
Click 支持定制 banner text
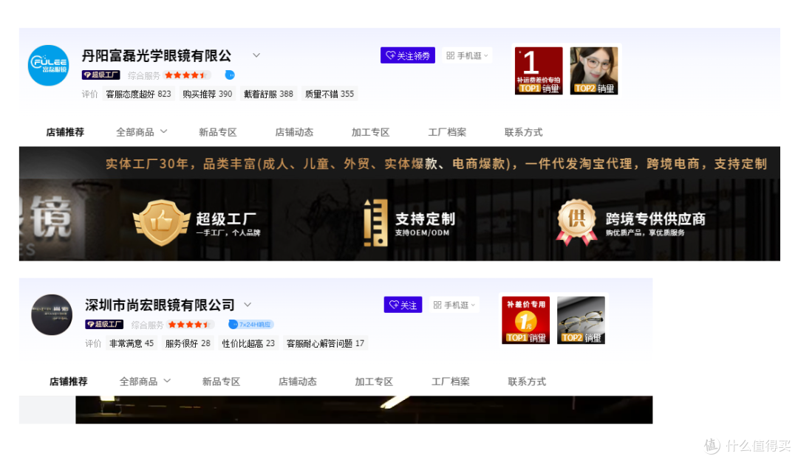(425, 219)
